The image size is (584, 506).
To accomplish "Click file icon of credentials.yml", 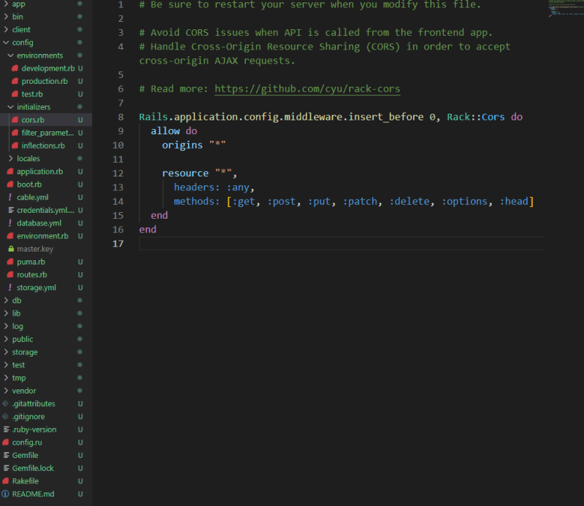I will [x=11, y=210].
